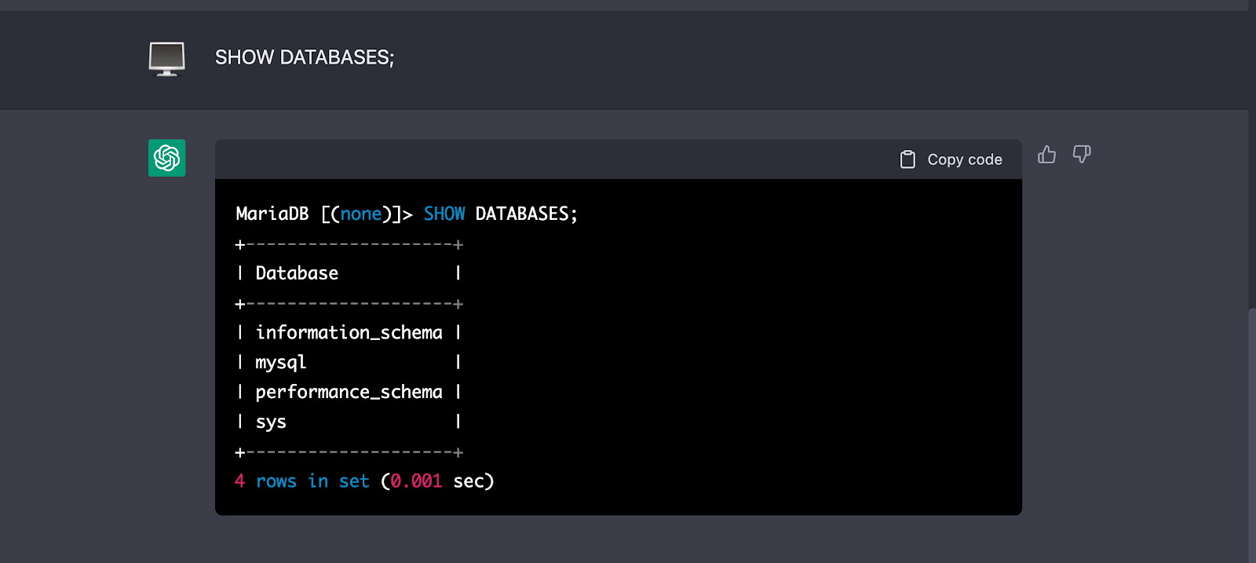Screen dimensions: 1256x563
Task: Click the code block header bar
Action: click(549, 159)
